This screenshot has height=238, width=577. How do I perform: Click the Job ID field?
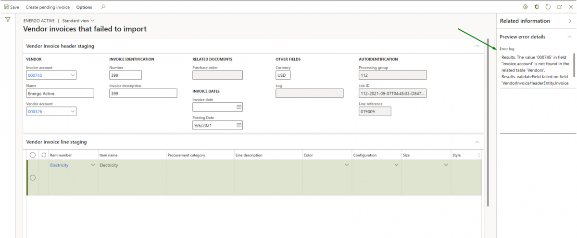(392, 94)
